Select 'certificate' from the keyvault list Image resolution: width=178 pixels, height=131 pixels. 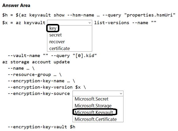click(x=59, y=48)
